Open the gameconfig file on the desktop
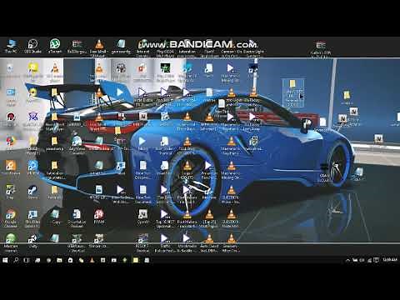Screen dimensions: 400x300 click(x=121, y=46)
